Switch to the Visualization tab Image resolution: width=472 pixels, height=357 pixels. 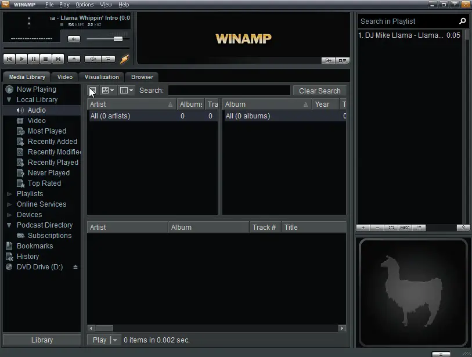(102, 77)
